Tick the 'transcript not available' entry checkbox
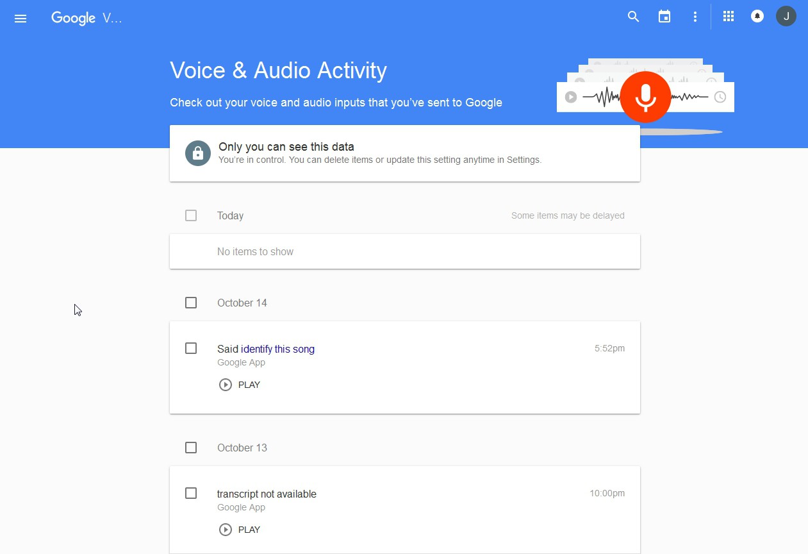 [191, 493]
